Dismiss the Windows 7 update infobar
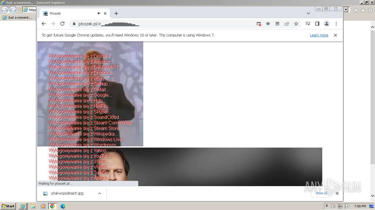The width and height of the screenshot is (375, 210). pos(335,35)
